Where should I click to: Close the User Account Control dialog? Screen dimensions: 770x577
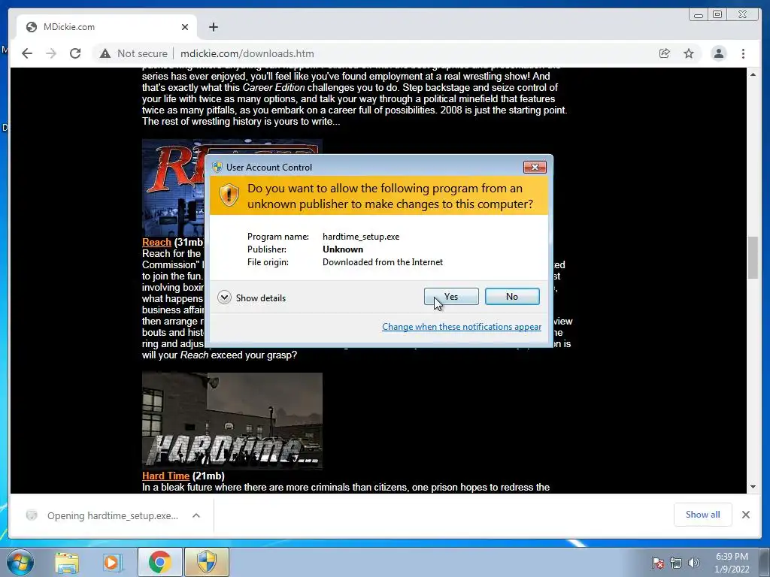(x=535, y=168)
